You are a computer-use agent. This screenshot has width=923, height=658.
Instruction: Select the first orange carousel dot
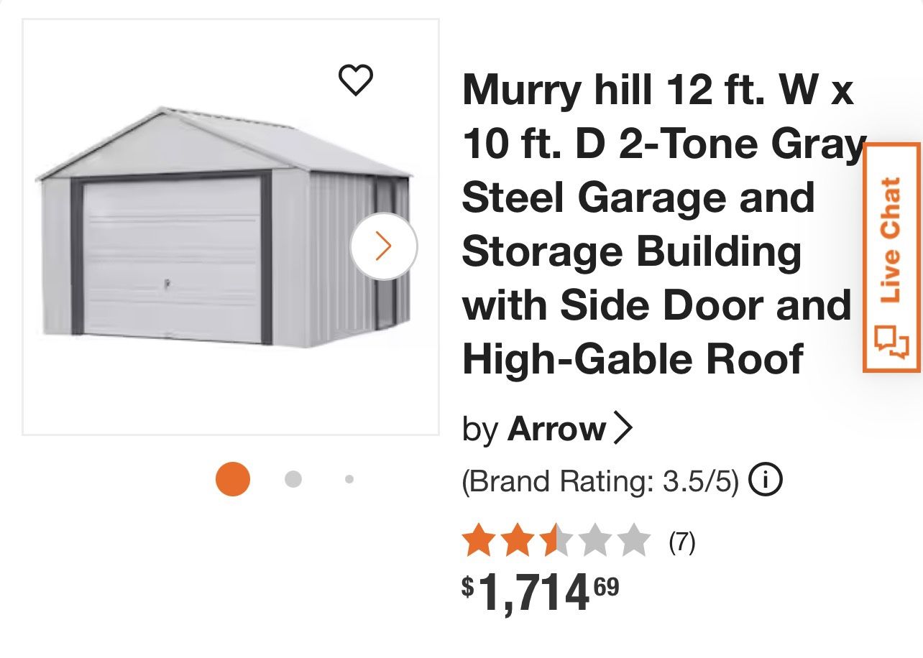click(233, 479)
